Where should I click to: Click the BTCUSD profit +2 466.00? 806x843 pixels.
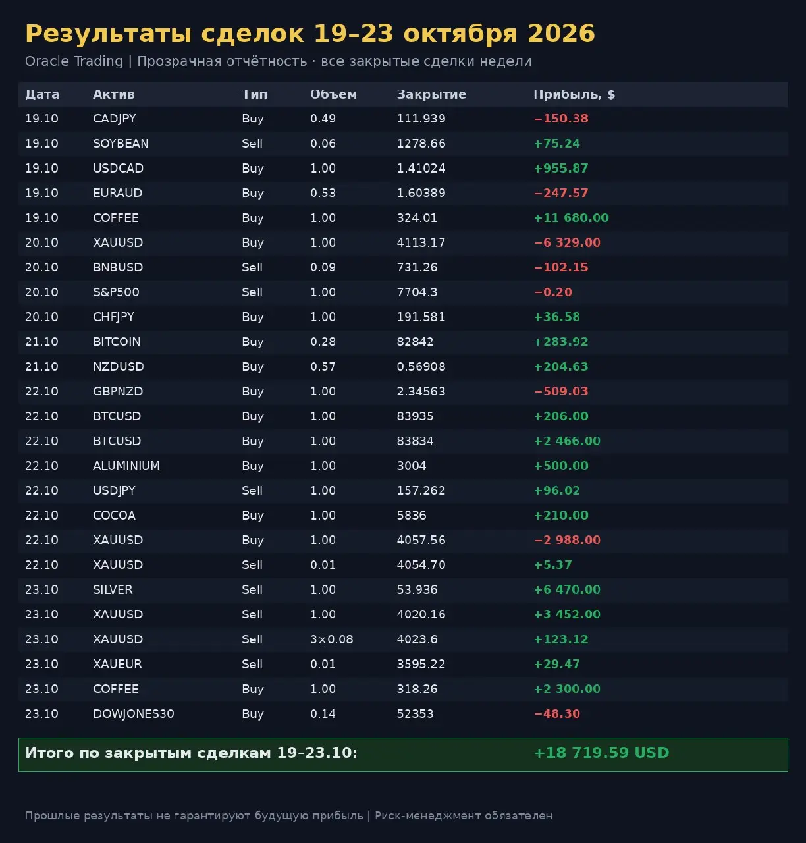[567, 441]
